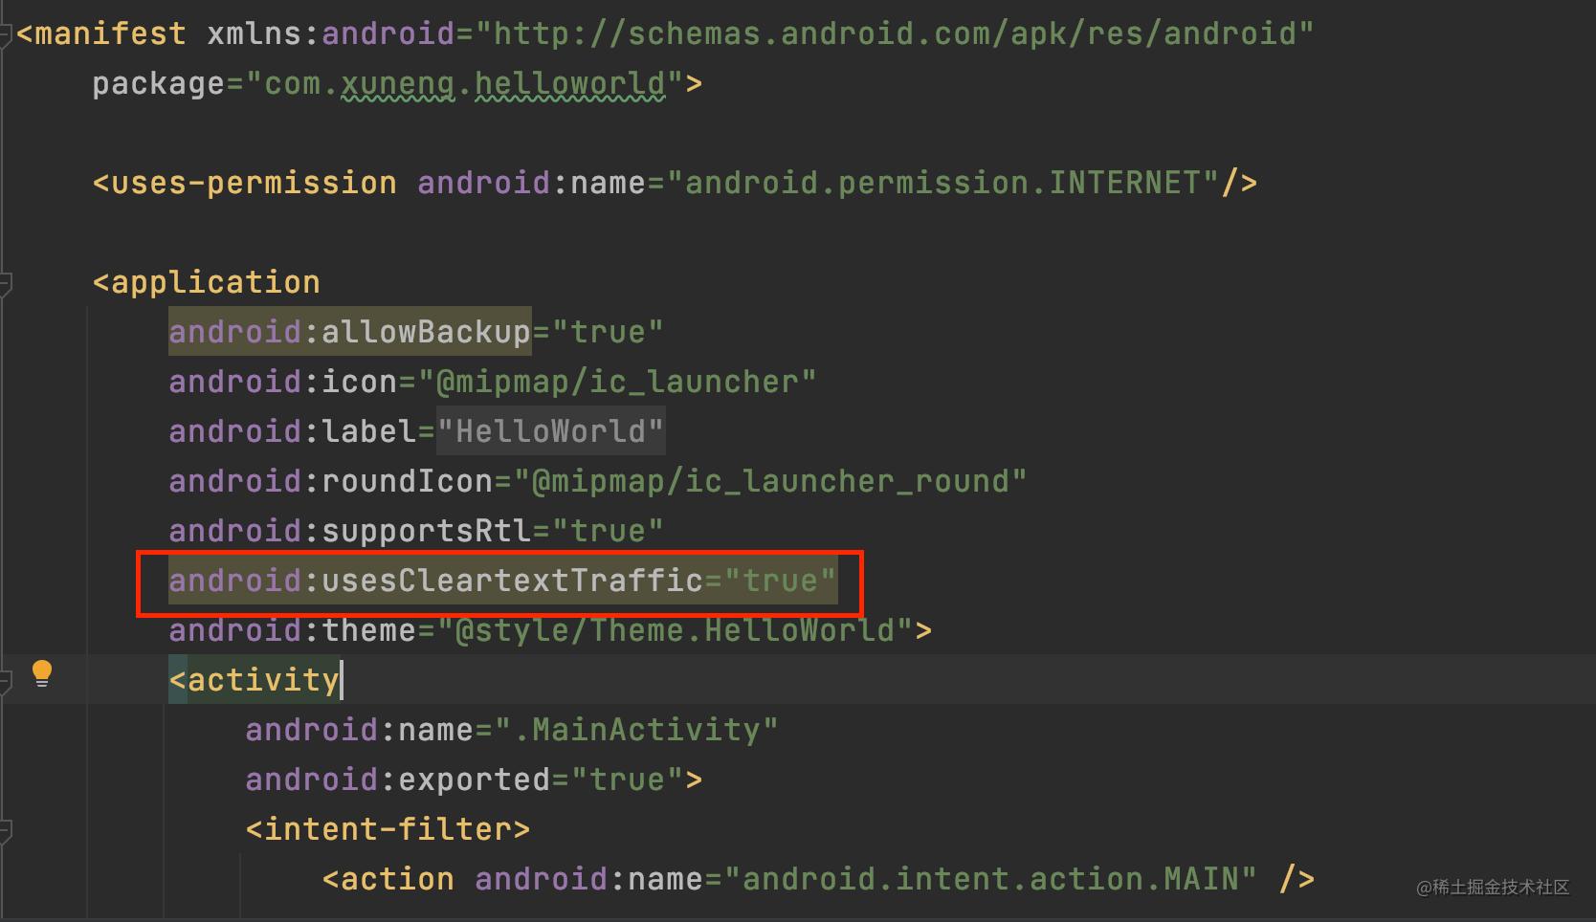Click the yellow lightbulb quick-fix icon
1596x922 pixels.
(42, 673)
